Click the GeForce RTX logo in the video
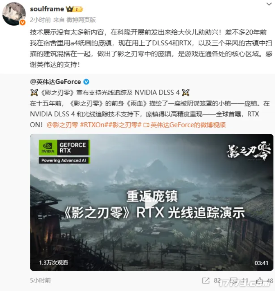 pyautogui.click(x=65, y=152)
